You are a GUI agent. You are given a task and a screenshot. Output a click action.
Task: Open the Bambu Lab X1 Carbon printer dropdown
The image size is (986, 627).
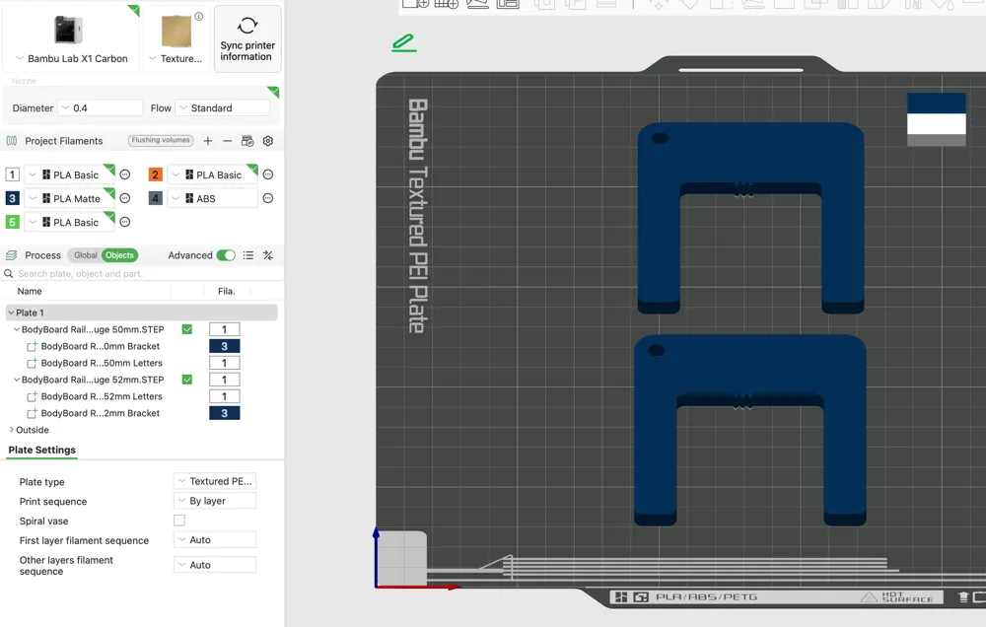[x=71, y=58]
